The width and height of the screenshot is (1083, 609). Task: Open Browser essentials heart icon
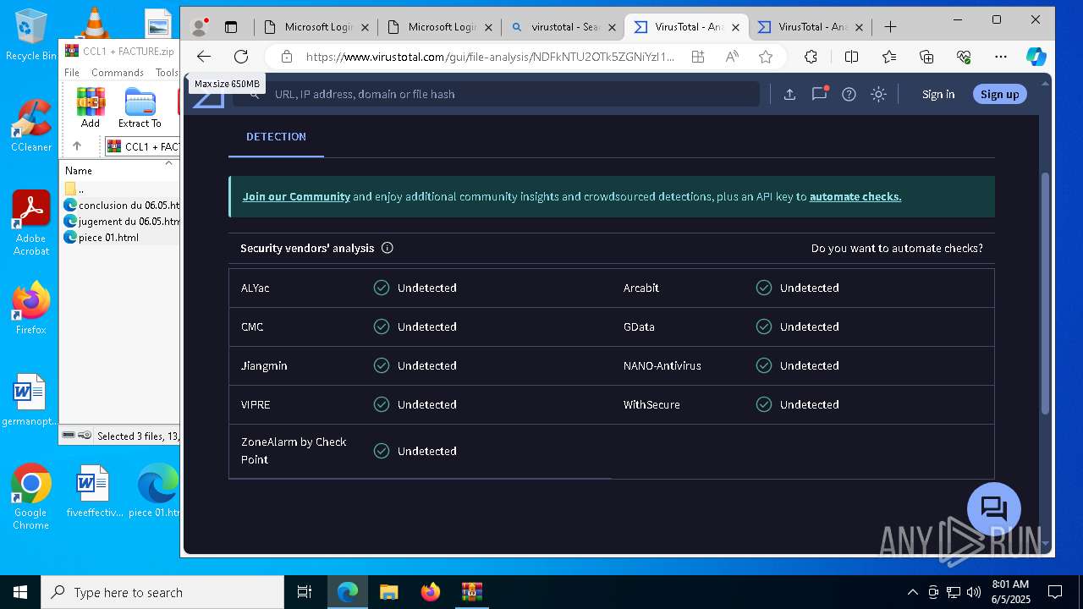(x=964, y=57)
